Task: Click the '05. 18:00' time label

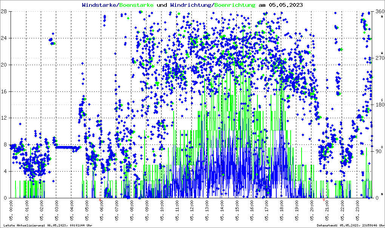Action: click(x=281, y=211)
